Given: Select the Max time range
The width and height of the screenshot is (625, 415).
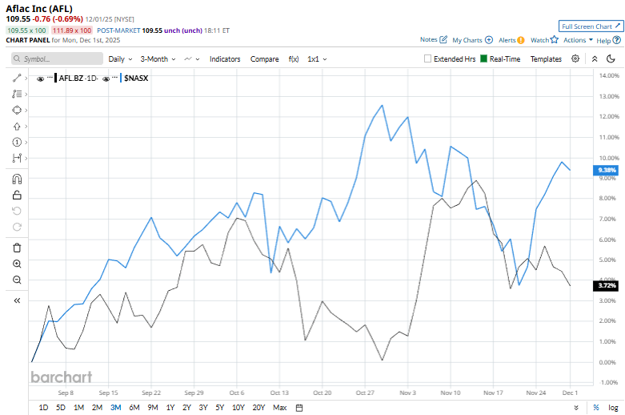Looking at the screenshot, I should coord(280,408).
